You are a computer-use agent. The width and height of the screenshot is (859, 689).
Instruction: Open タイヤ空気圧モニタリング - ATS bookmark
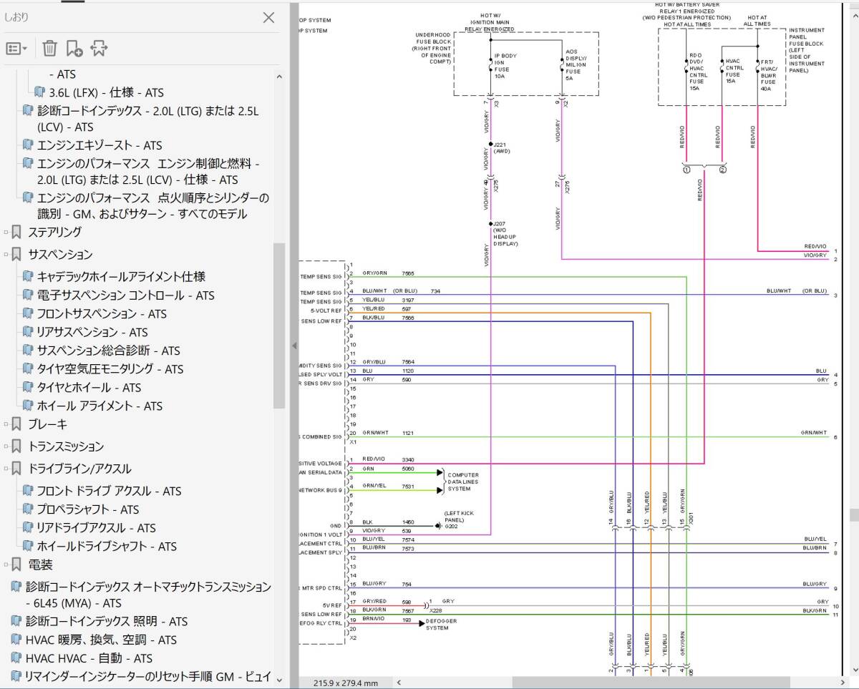click(110, 369)
